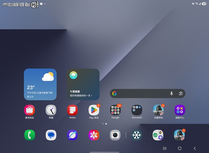Open the Messages app in dock
Viewport: 209px width, 153px height.
tap(51, 135)
